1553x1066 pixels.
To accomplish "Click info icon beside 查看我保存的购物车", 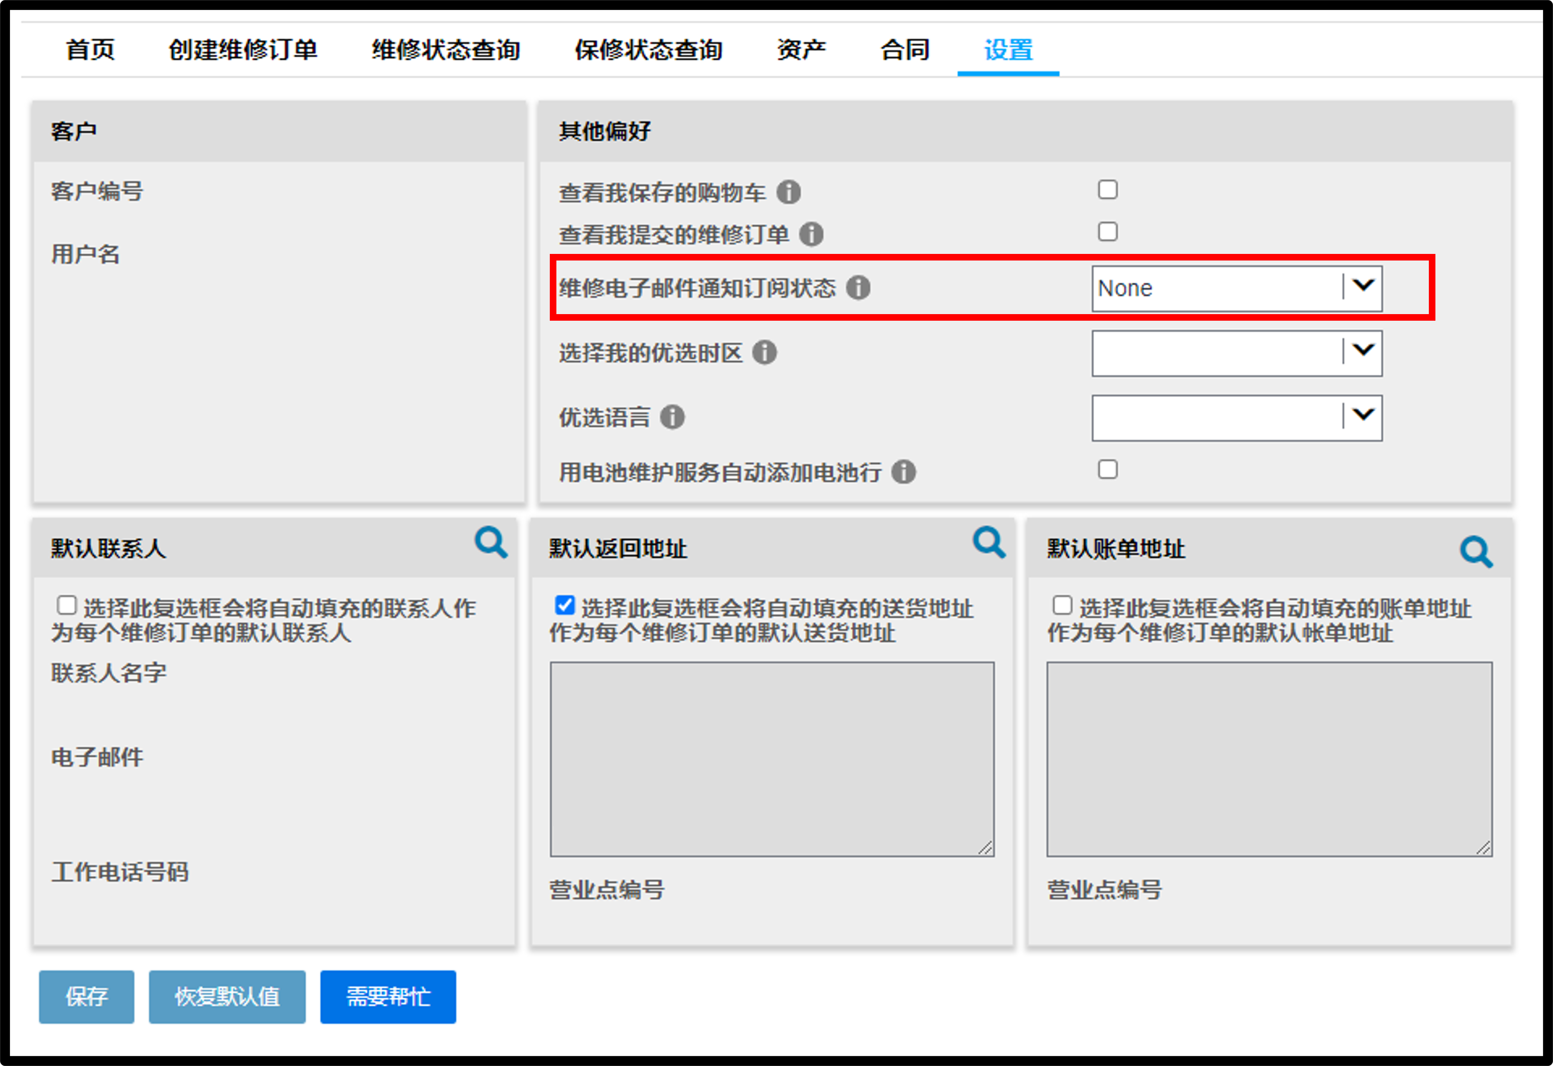I will click(x=789, y=192).
